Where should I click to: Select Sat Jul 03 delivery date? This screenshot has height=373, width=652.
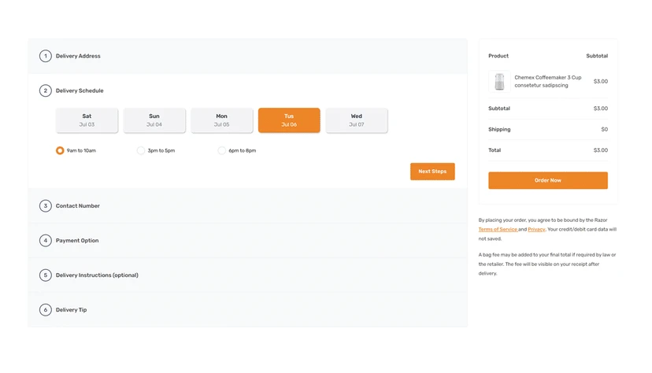click(x=87, y=120)
